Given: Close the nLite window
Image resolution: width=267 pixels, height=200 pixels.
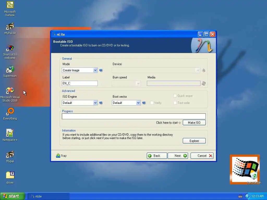Looking at the screenshot, I should [213, 35].
